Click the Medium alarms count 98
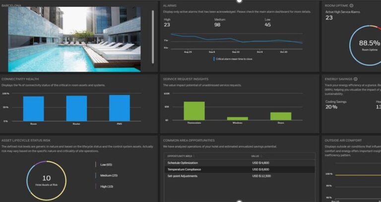Screen dimensions: 381x202 pyautogui.click(x=217, y=25)
